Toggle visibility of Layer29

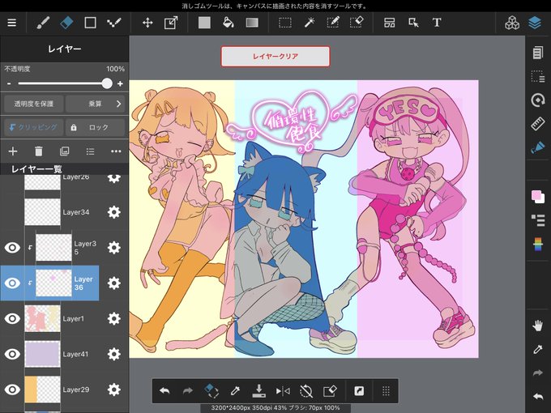click(x=12, y=390)
